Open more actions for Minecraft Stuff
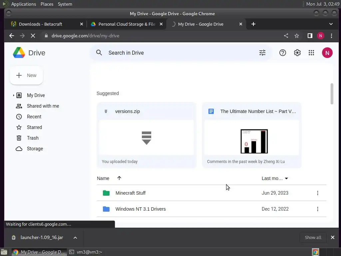The height and width of the screenshot is (256, 341). click(x=317, y=193)
